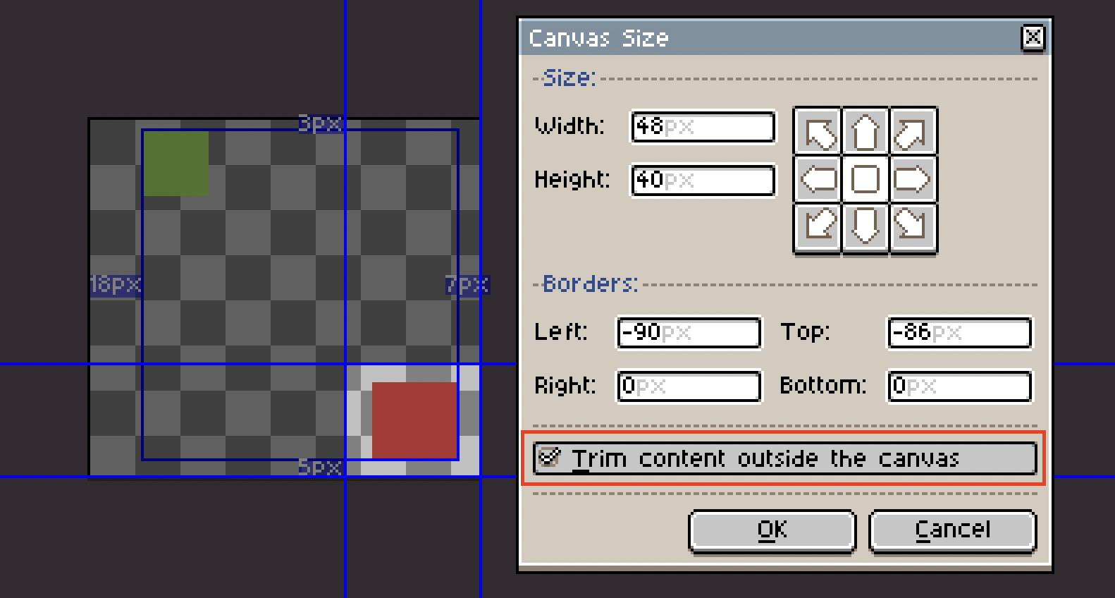Focus the Left border field
The image size is (1115, 598).
click(x=689, y=332)
